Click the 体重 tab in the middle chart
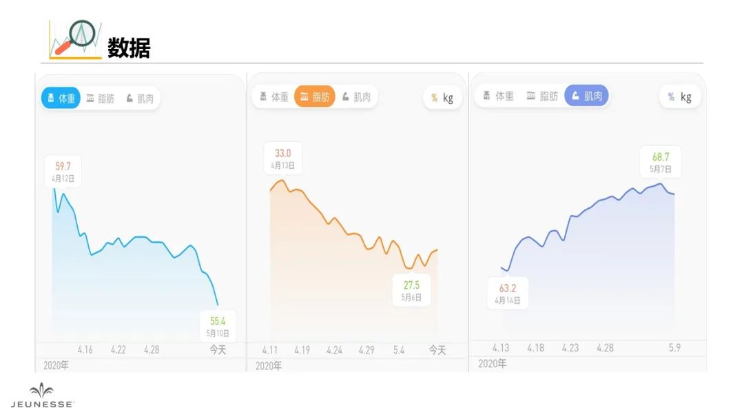The image size is (744, 419). (x=274, y=96)
